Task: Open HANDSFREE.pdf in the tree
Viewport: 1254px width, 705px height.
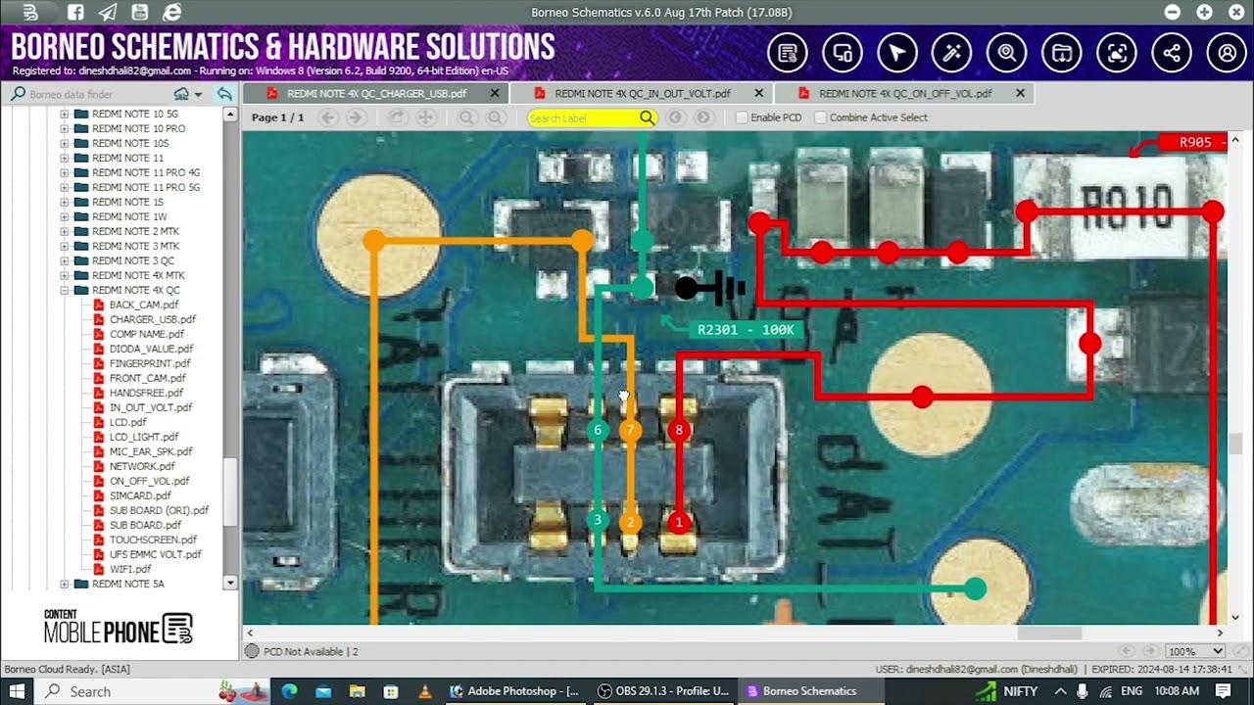Action: (x=148, y=393)
